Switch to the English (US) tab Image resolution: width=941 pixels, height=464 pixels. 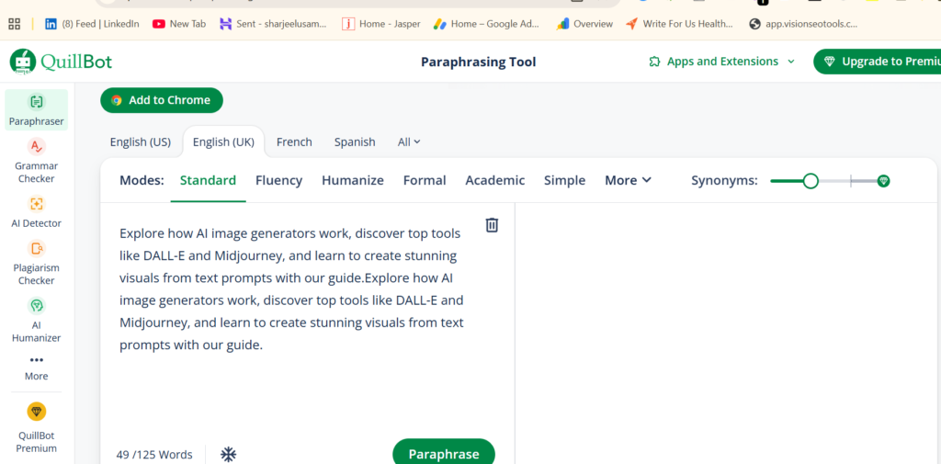tap(140, 141)
